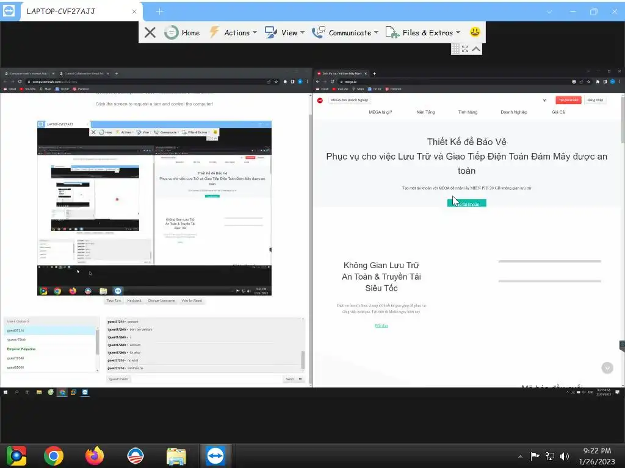This screenshot has width=625, height=468.
Task: Click the chat message input field
Action: (206, 379)
